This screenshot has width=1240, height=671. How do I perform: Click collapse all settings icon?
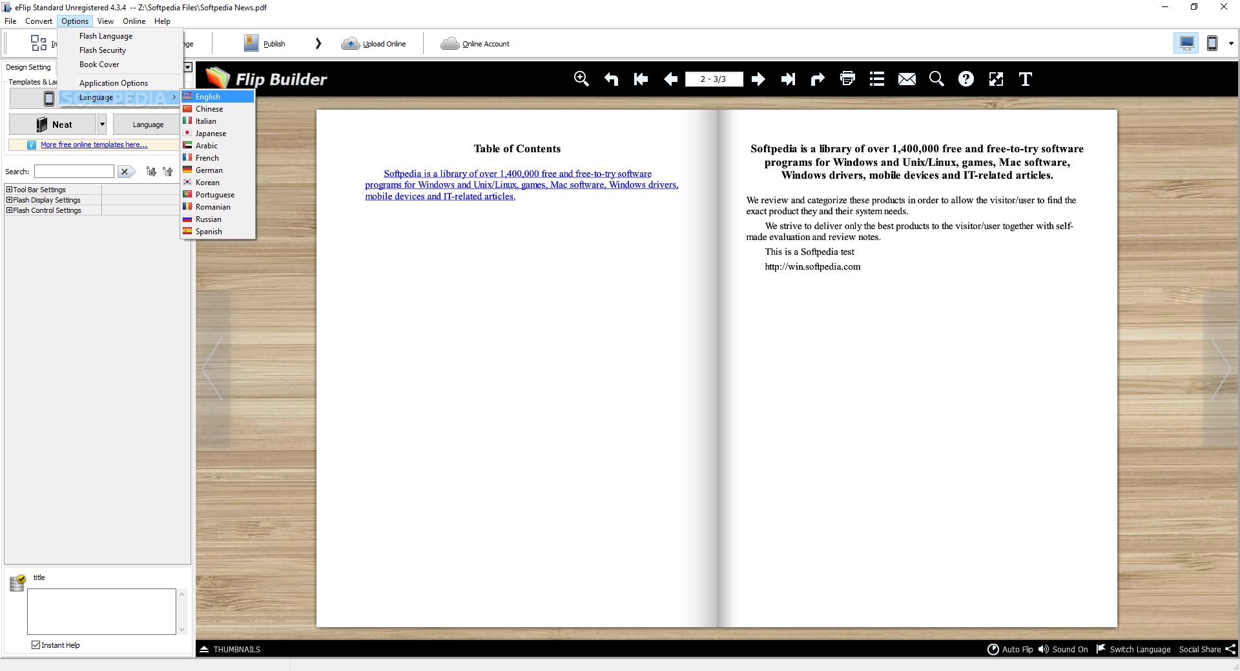point(168,172)
